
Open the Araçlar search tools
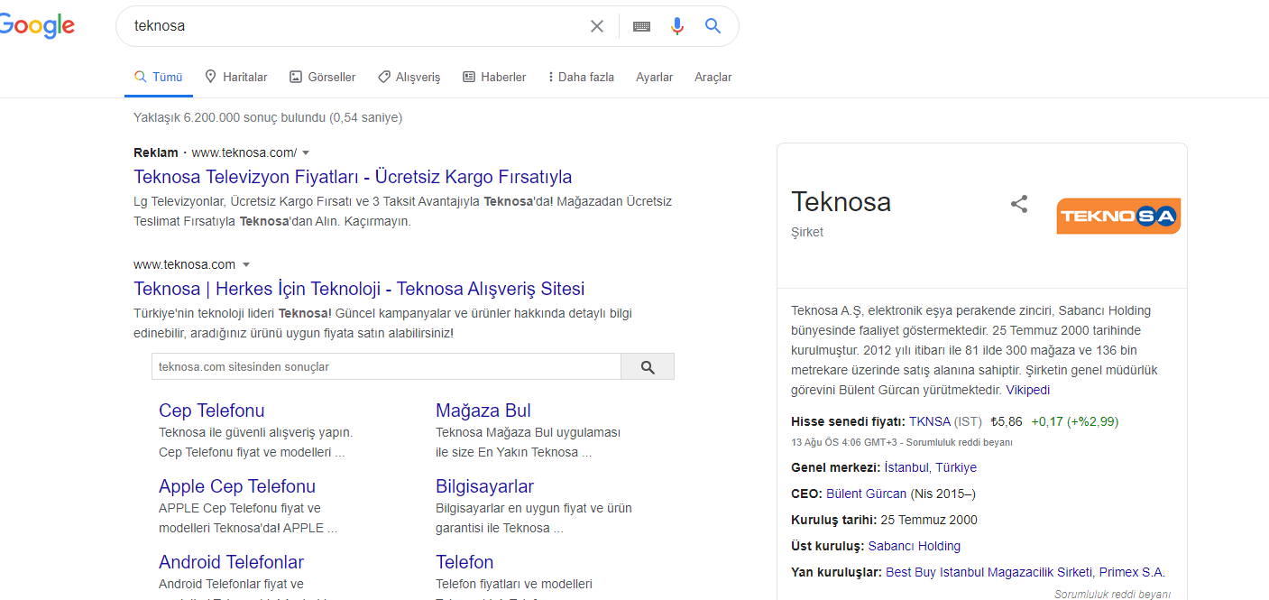coord(713,78)
